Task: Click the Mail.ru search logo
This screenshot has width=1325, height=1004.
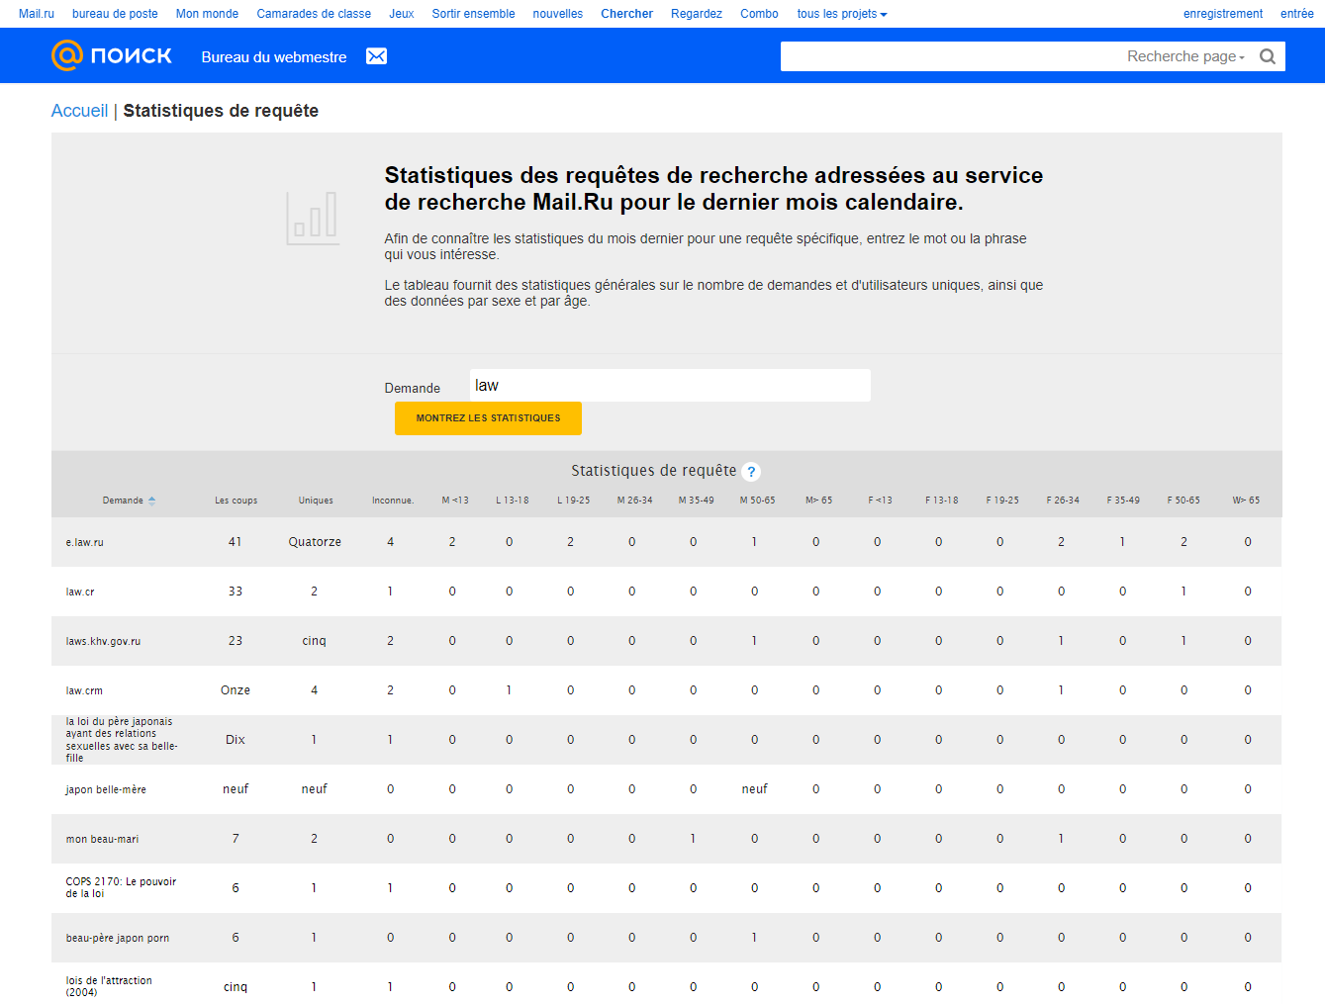Action: (x=112, y=55)
